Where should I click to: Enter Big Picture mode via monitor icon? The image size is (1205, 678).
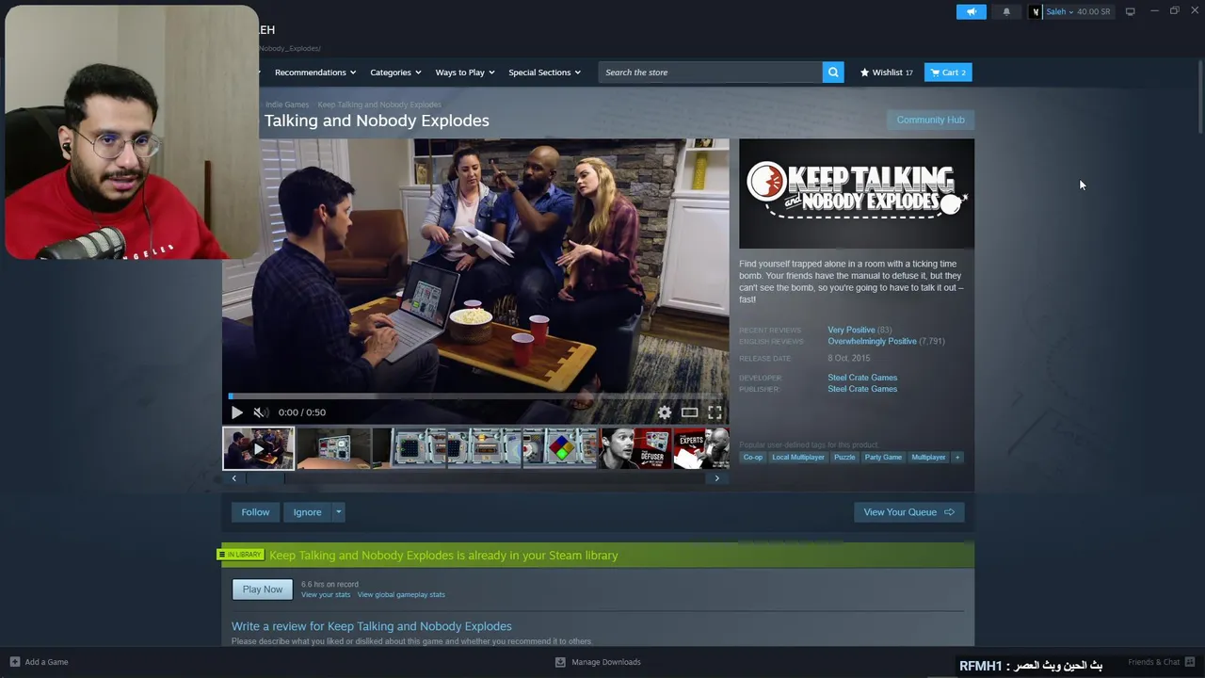(1130, 11)
